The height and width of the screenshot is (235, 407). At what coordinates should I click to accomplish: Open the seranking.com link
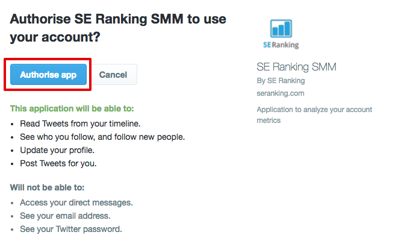pyautogui.click(x=281, y=93)
